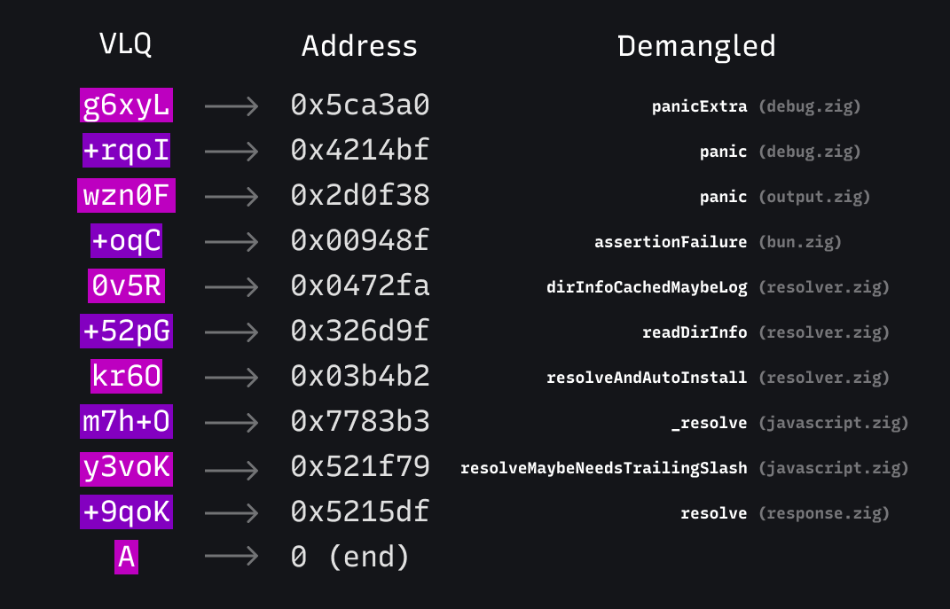Click the arrow after m7h+O
This screenshot has height=609, width=950.
click(x=232, y=423)
